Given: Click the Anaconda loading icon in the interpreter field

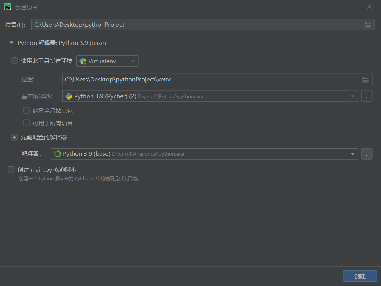Looking at the screenshot, I should [57, 154].
